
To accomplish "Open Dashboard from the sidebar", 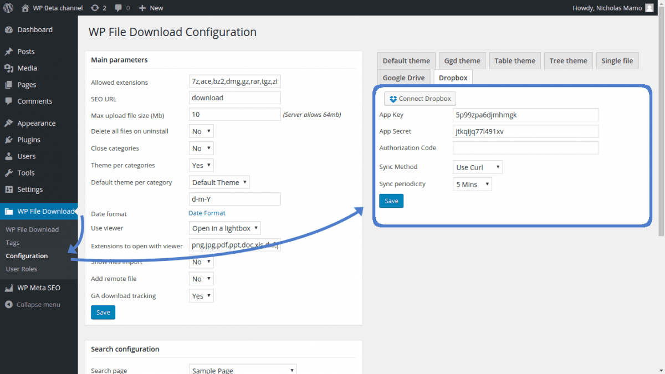I will tap(34, 30).
